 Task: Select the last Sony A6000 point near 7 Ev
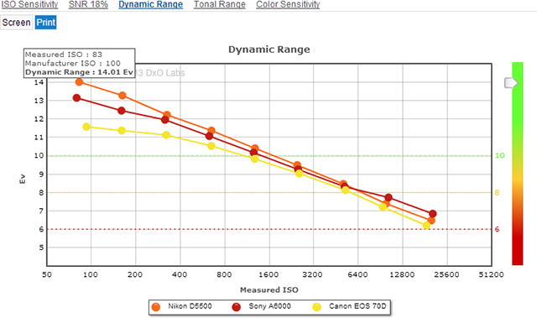tap(433, 214)
